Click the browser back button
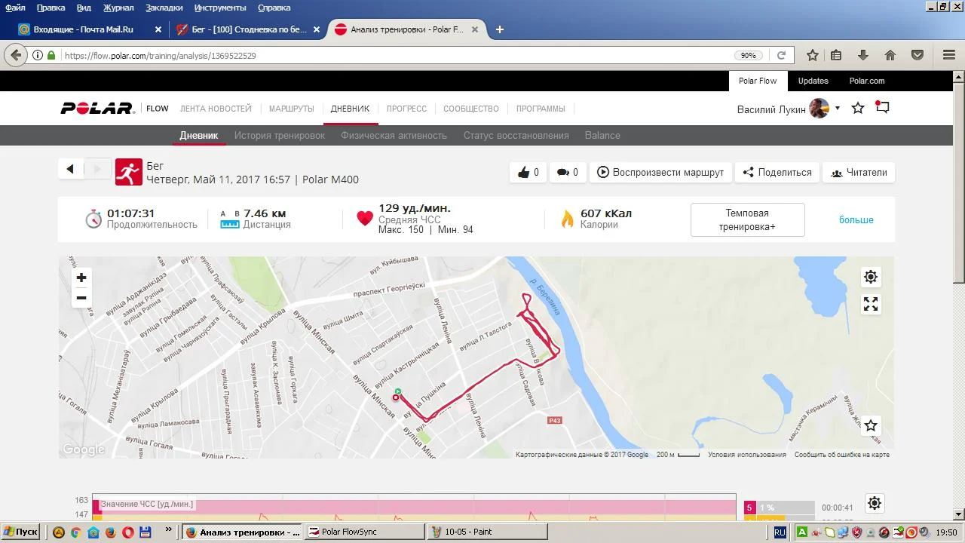The width and height of the screenshot is (965, 543). [x=15, y=55]
